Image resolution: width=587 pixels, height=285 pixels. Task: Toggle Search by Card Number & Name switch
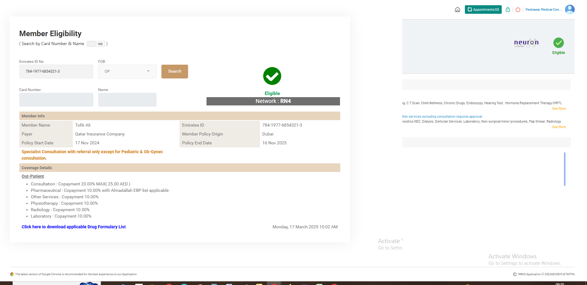click(96, 44)
